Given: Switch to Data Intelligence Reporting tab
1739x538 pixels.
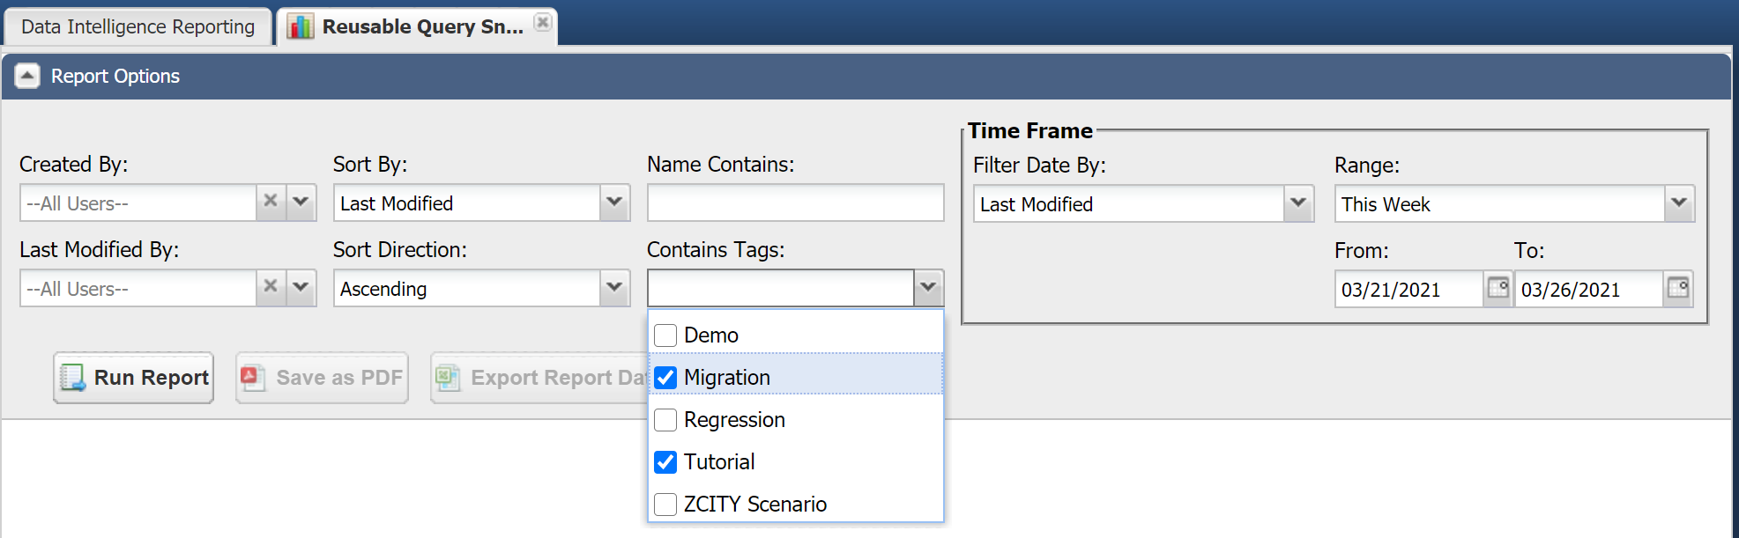Looking at the screenshot, I should [137, 26].
